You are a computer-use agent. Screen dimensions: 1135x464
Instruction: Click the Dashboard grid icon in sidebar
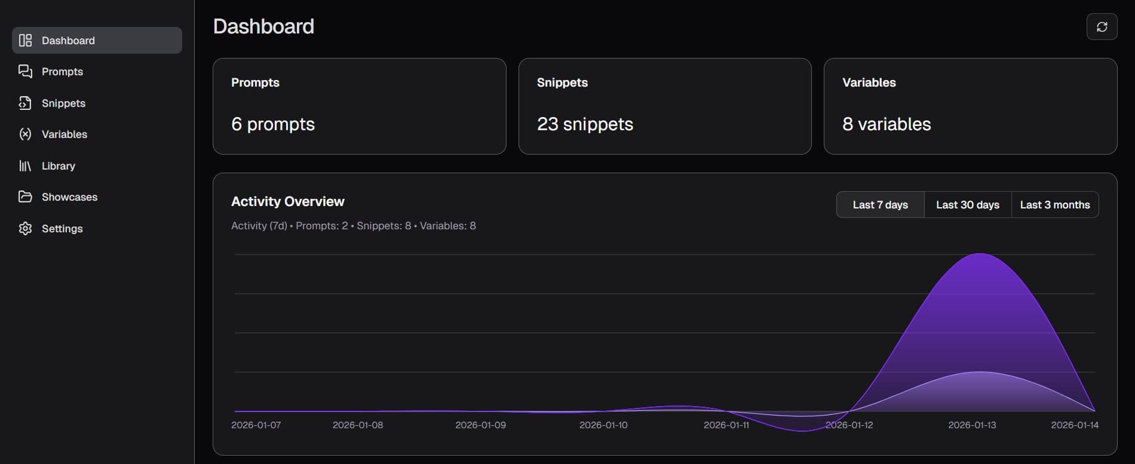[25, 41]
